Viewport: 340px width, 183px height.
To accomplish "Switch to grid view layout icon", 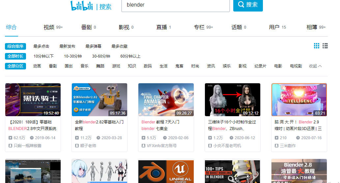I will [x=316, y=46].
